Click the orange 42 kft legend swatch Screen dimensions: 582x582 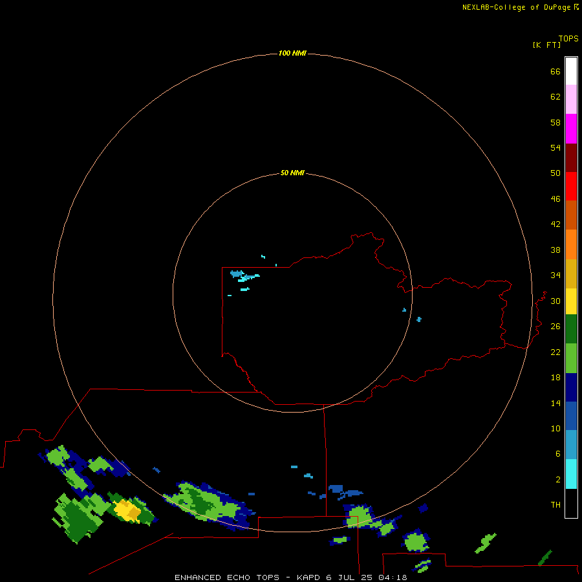tap(571, 244)
